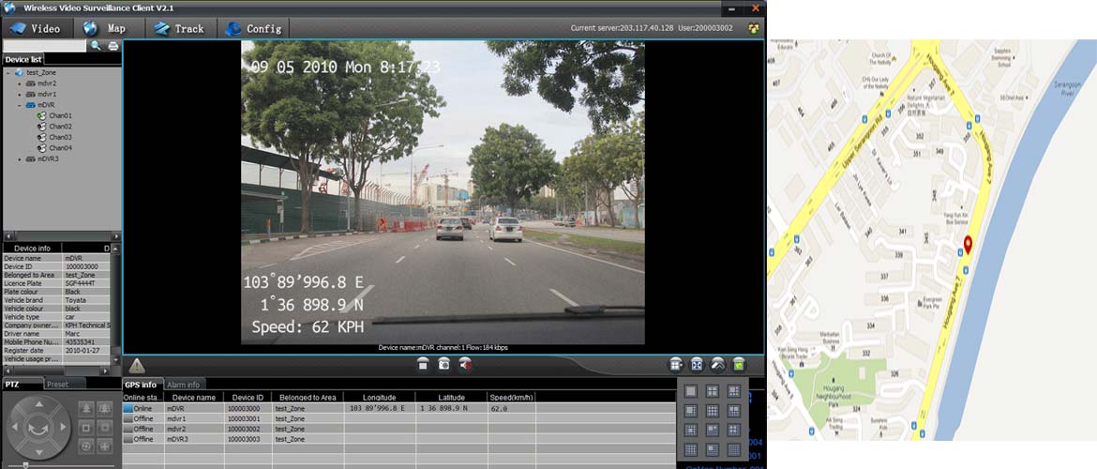Toggle fullscreen video view icon
Image resolution: width=1097 pixels, height=469 pixels.
coord(697,364)
